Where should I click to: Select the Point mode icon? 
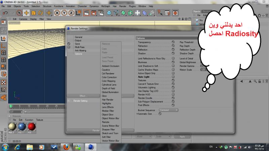(x=3, y=53)
